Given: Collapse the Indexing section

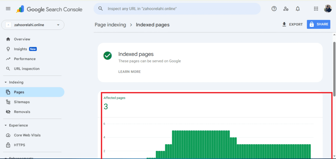Looking at the screenshot, I should 14,82.
